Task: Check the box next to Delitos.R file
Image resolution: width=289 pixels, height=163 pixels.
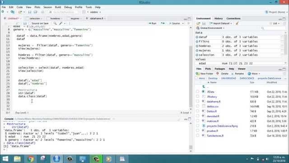Action: click(197, 111)
